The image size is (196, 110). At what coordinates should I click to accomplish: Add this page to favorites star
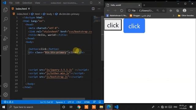click(x=163, y=11)
